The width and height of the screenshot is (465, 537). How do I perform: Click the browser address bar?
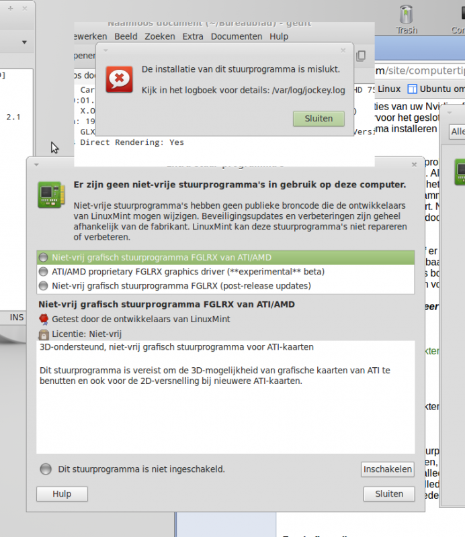click(x=420, y=70)
